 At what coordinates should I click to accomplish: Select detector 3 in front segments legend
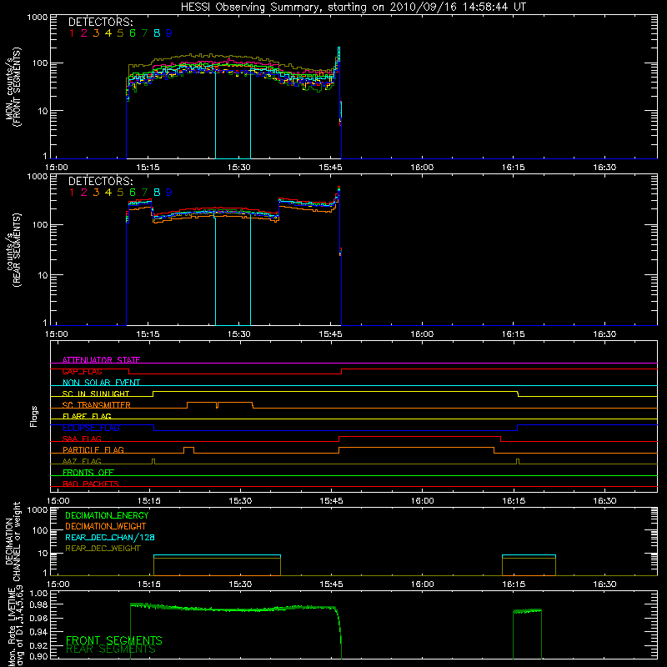coord(96,33)
